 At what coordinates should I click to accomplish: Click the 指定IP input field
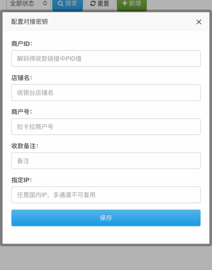pos(106,195)
